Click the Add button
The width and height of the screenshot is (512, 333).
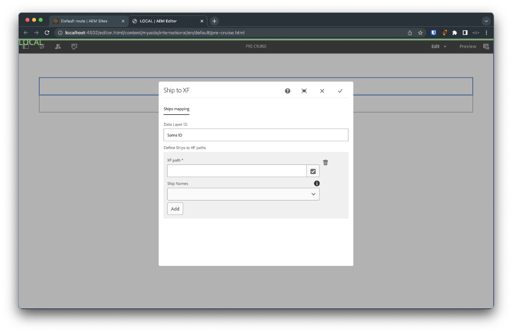(x=175, y=208)
